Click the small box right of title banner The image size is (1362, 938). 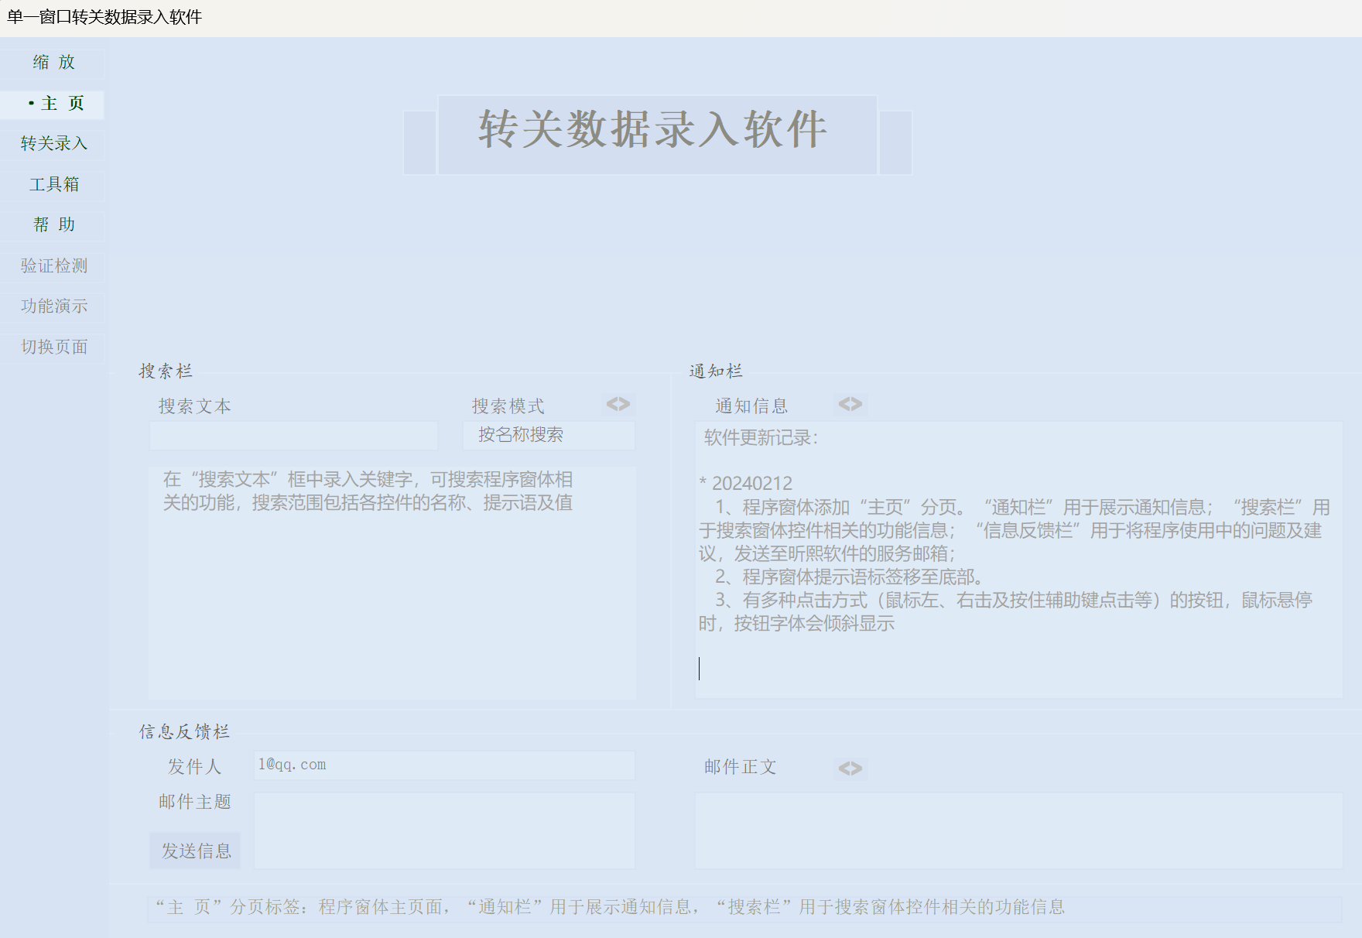coord(895,142)
